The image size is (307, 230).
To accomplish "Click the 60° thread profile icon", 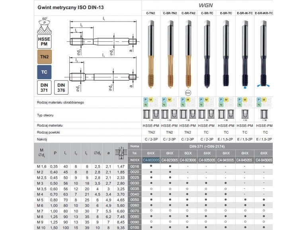I will tap(45, 25).
